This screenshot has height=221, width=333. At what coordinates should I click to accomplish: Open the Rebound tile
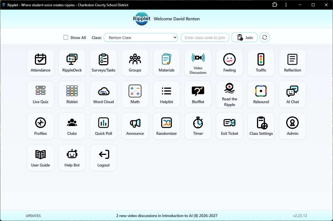[261, 94]
